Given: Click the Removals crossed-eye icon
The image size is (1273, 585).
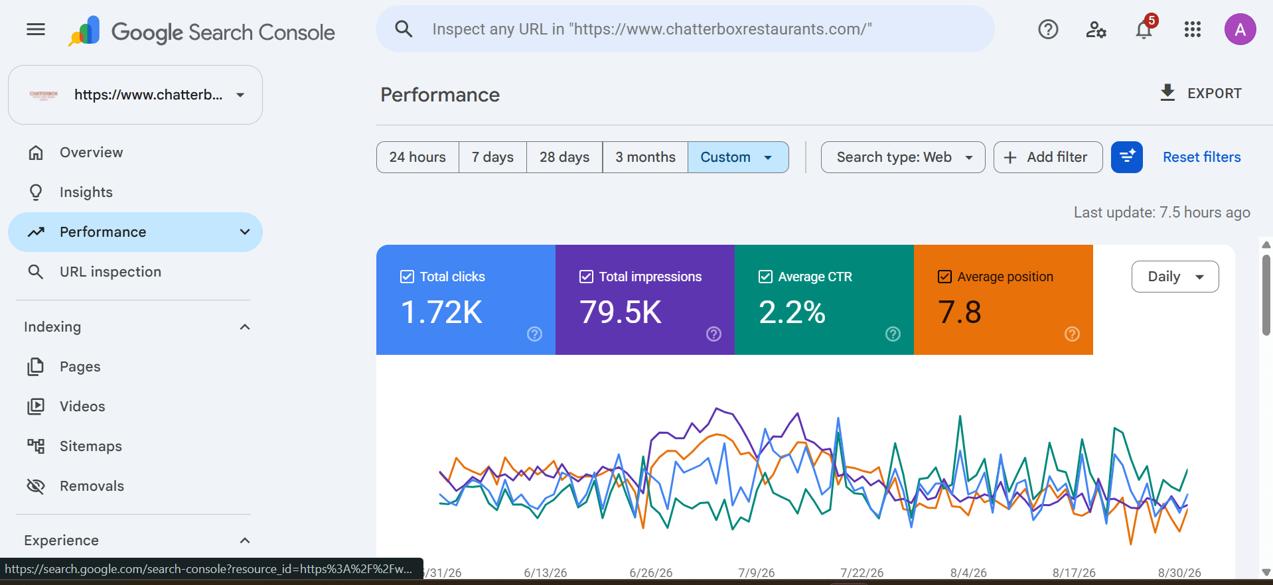Looking at the screenshot, I should 36,486.
